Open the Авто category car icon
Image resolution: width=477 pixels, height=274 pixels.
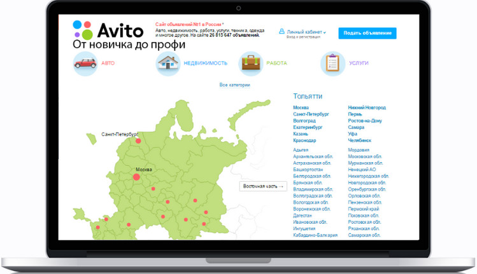pos(85,64)
